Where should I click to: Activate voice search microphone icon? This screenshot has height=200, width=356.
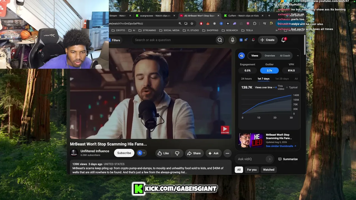pos(233,40)
